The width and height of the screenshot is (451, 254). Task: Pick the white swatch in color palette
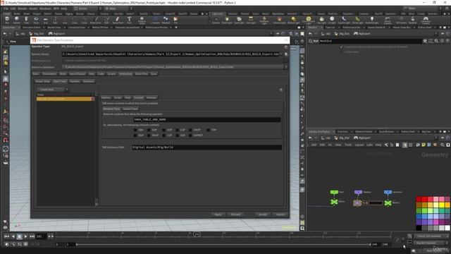point(447,228)
